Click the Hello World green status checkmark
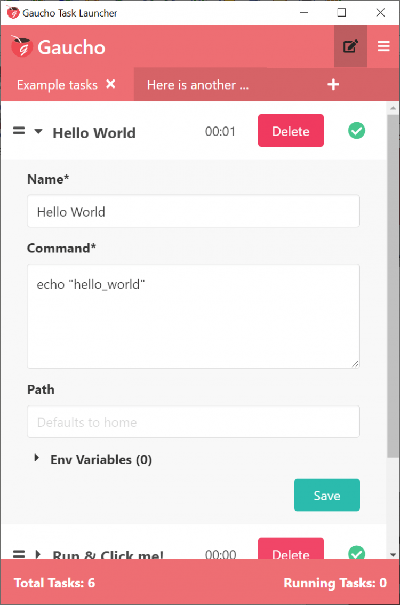Screen dimensions: 400x605 click(356, 130)
